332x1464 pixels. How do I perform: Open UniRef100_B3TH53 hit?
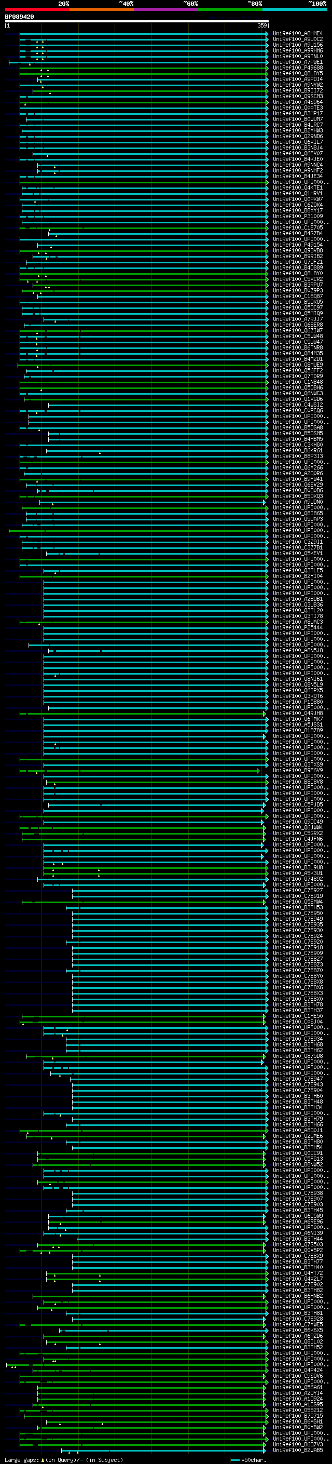(x=298, y=907)
